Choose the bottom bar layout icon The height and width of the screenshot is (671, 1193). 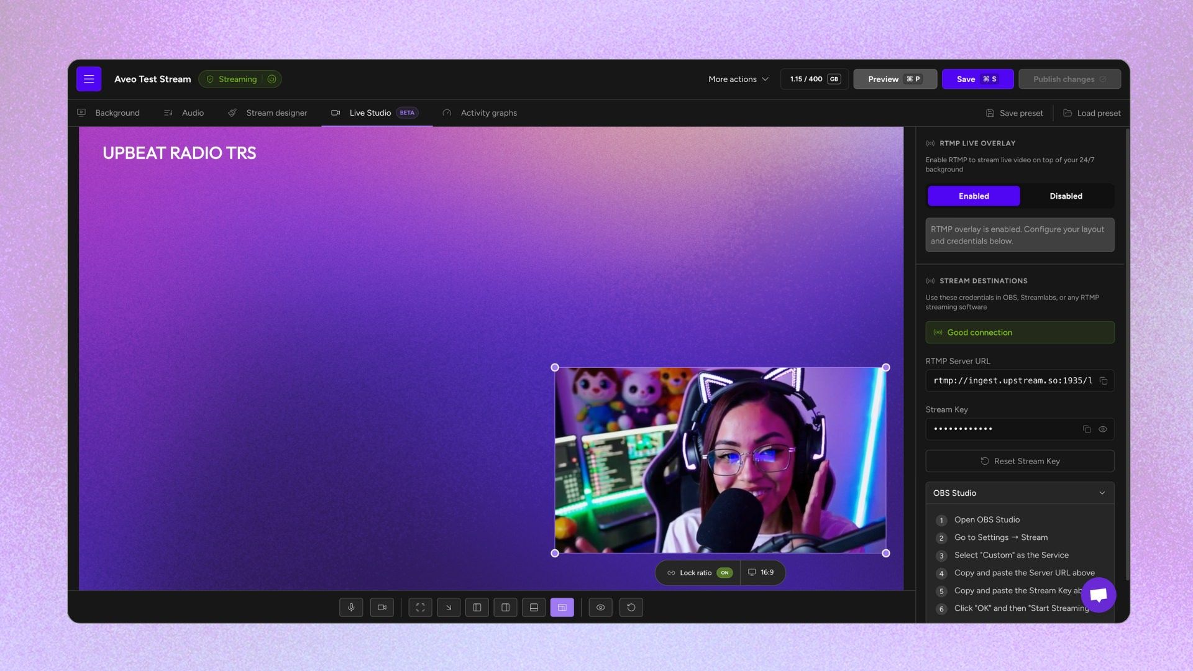(x=534, y=608)
